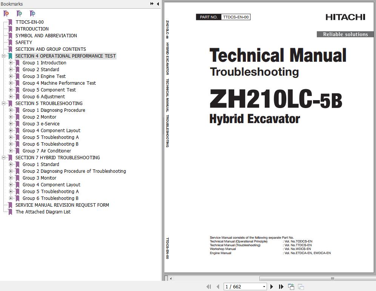The width and height of the screenshot is (376, 291).
Task: Open SYMBOL AND ABBREVIATION bookmark
Action: (x=46, y=36)
